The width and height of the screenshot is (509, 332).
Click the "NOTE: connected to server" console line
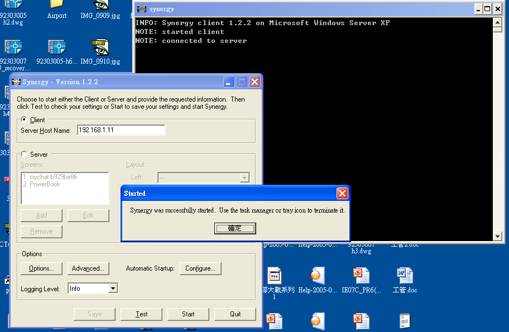click(191, 41)
